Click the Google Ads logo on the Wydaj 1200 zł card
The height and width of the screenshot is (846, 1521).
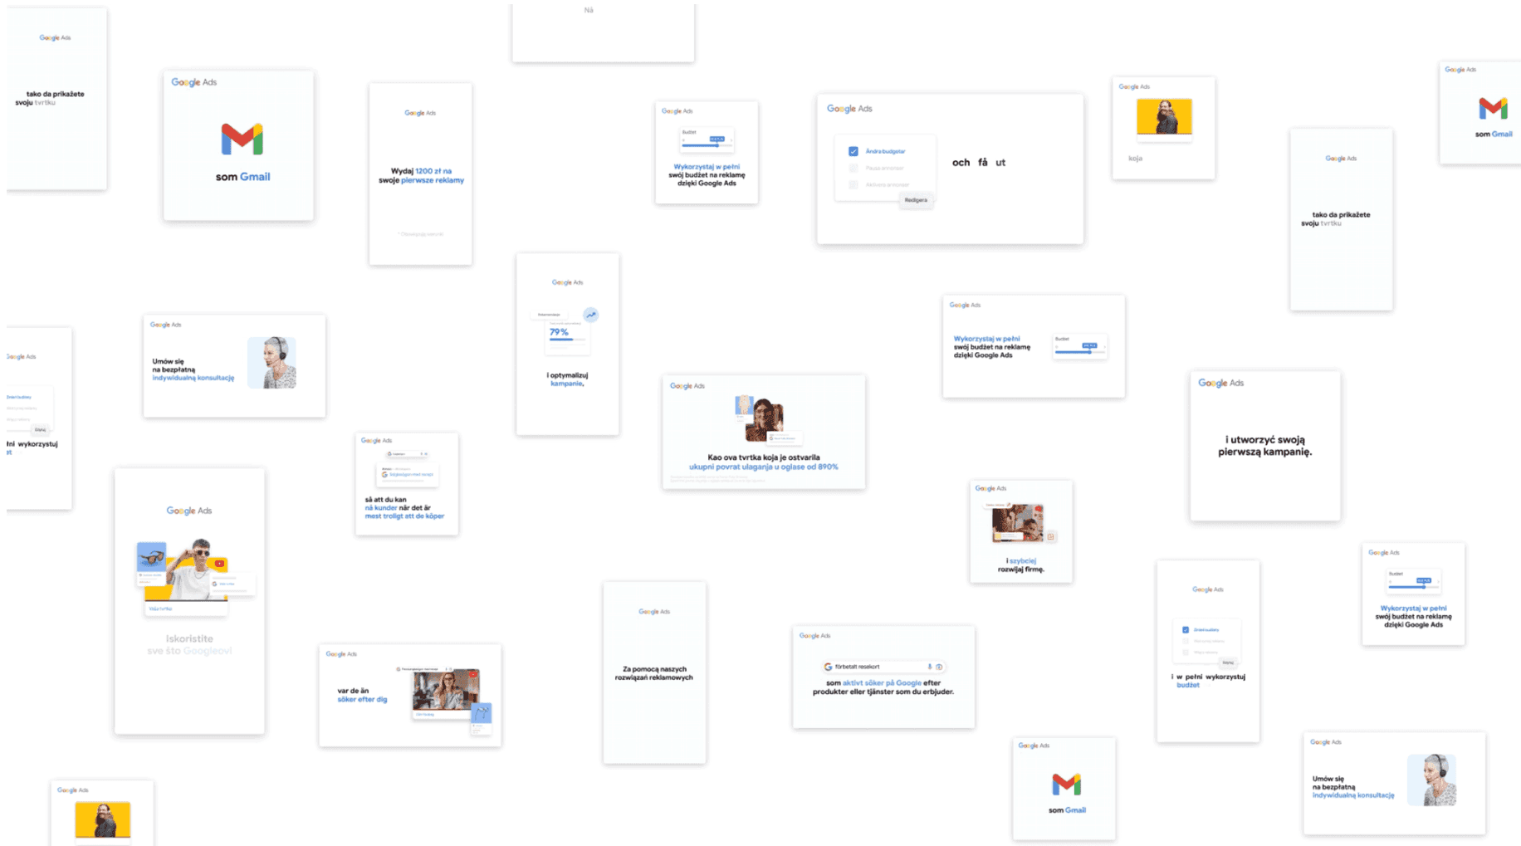coord(420,113)
